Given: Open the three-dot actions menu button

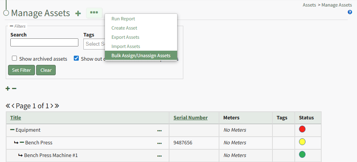Looking at the screenshot, I should [x=94, y=13].
